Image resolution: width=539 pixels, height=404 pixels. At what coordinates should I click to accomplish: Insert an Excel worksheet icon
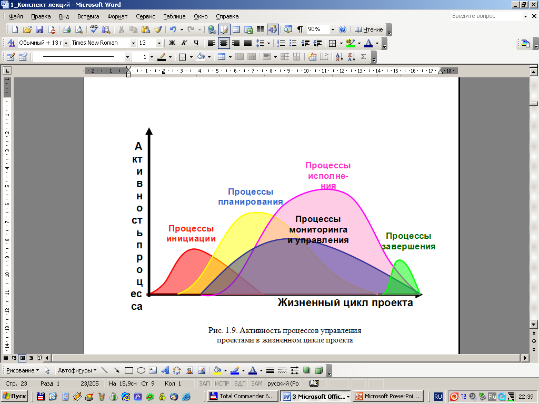[248, 29]
